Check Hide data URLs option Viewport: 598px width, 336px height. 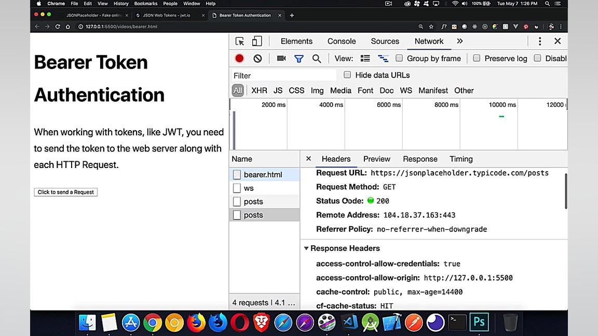click(x=347, y=75)
